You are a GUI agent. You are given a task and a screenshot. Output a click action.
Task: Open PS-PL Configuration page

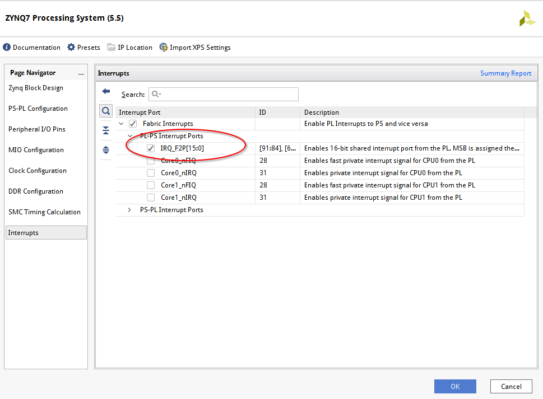38,109
